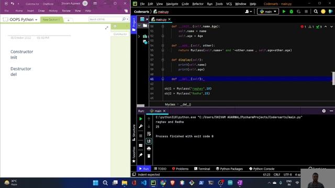Close the main tab in Run panel
The height and width of the screenshot is (188, 335).
tap(164, 111)
